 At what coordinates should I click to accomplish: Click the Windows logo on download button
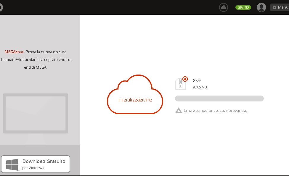coord(12,164)
